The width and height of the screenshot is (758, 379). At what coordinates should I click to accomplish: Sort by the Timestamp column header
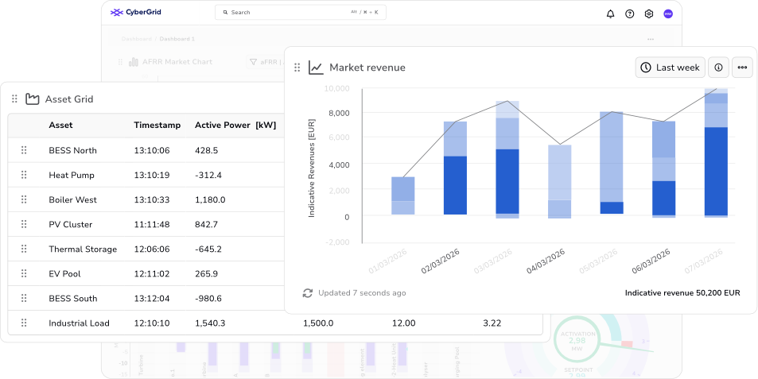157,125
